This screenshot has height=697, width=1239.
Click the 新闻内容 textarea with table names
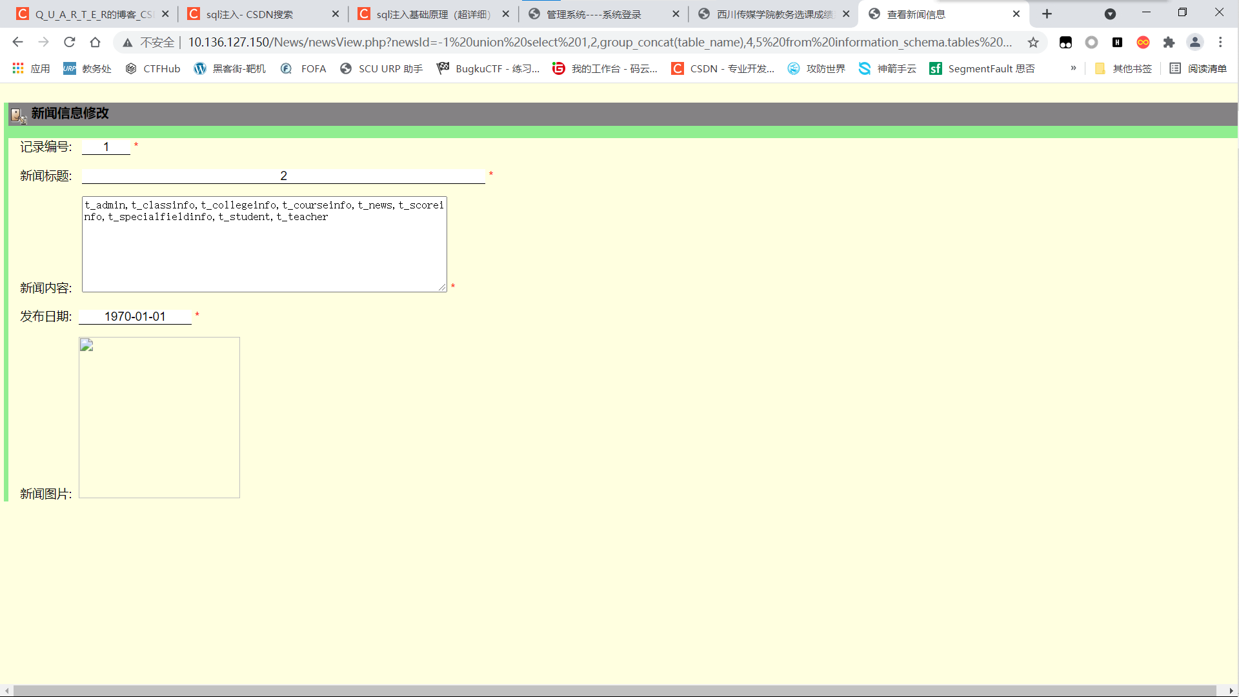[265, 244]
